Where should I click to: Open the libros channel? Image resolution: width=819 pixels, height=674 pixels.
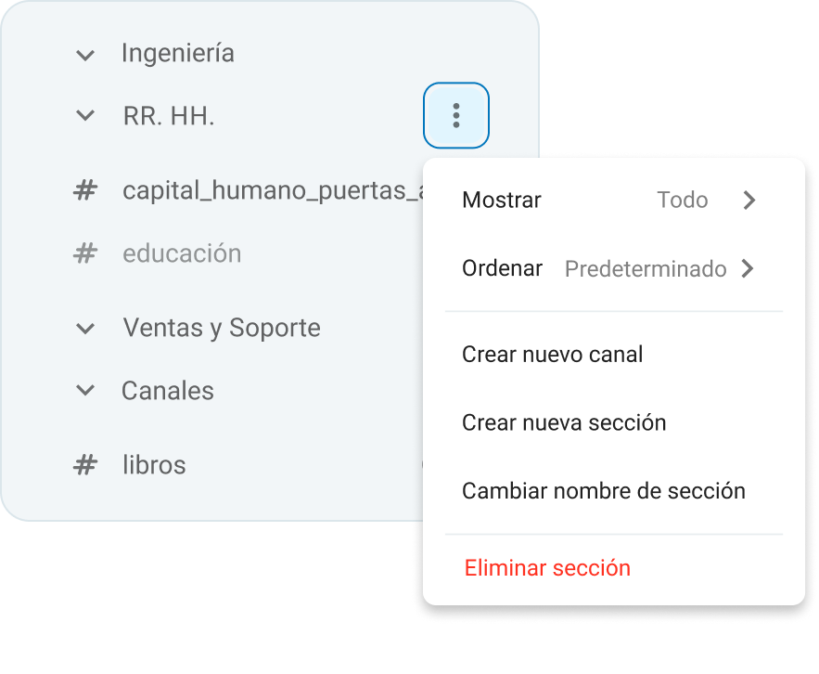153,464
